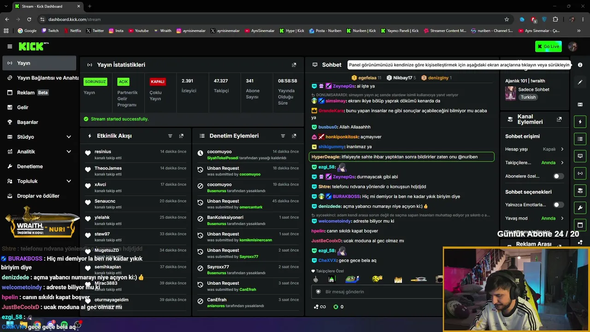This screenshot has width=590, height=332.
Task: Toggle the Yalnızca Emotlarla switch
Action: tap(558, 205)
